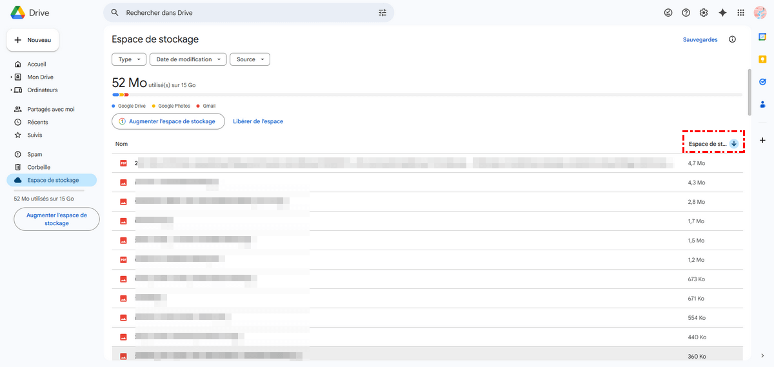Open Partagés avec moi
The image size is (774, 367).
pyautogui.click(x=52, y=110)
